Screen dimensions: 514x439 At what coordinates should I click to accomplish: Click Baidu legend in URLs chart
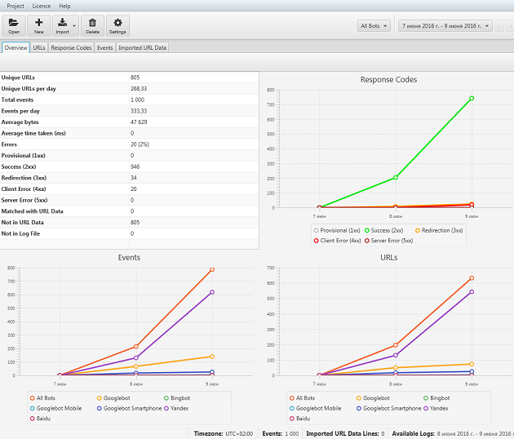coord(299,419)
